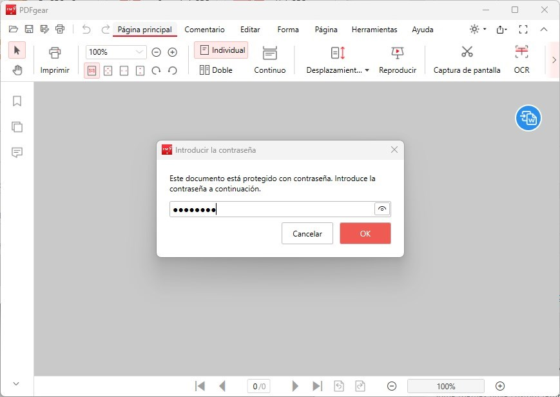
Task: Open the Comentario tab
Action: click(204, 30)
